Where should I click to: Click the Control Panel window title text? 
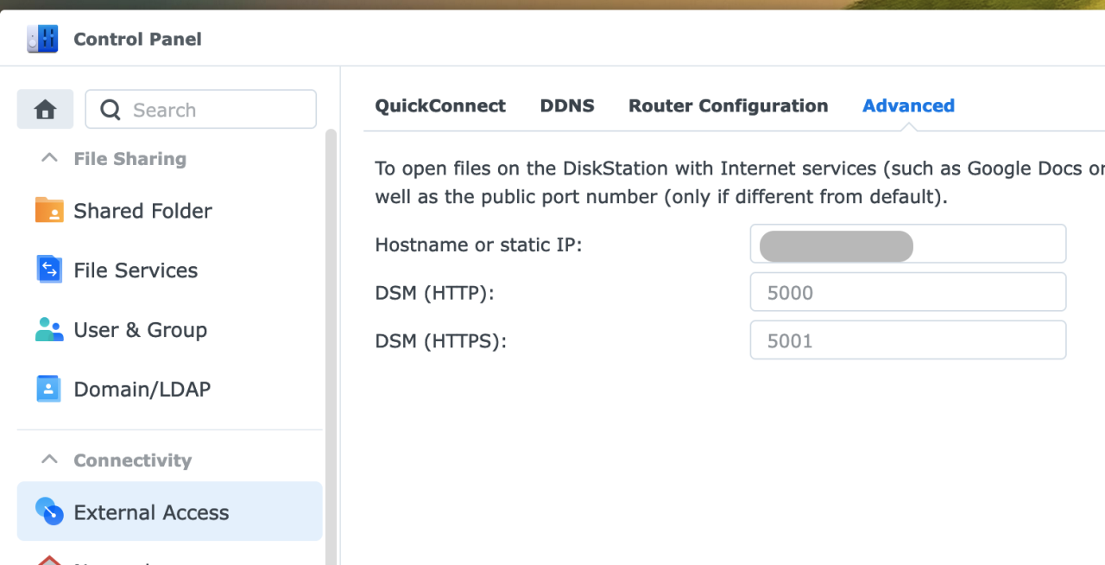137,39
